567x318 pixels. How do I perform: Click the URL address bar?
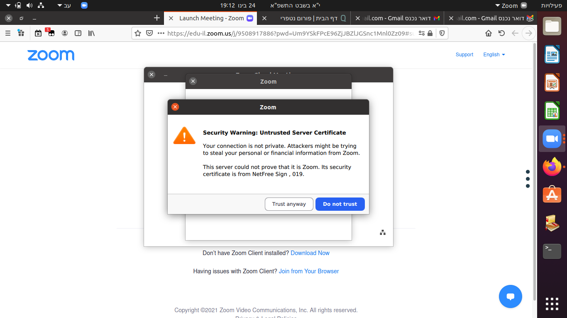point(286,33)
